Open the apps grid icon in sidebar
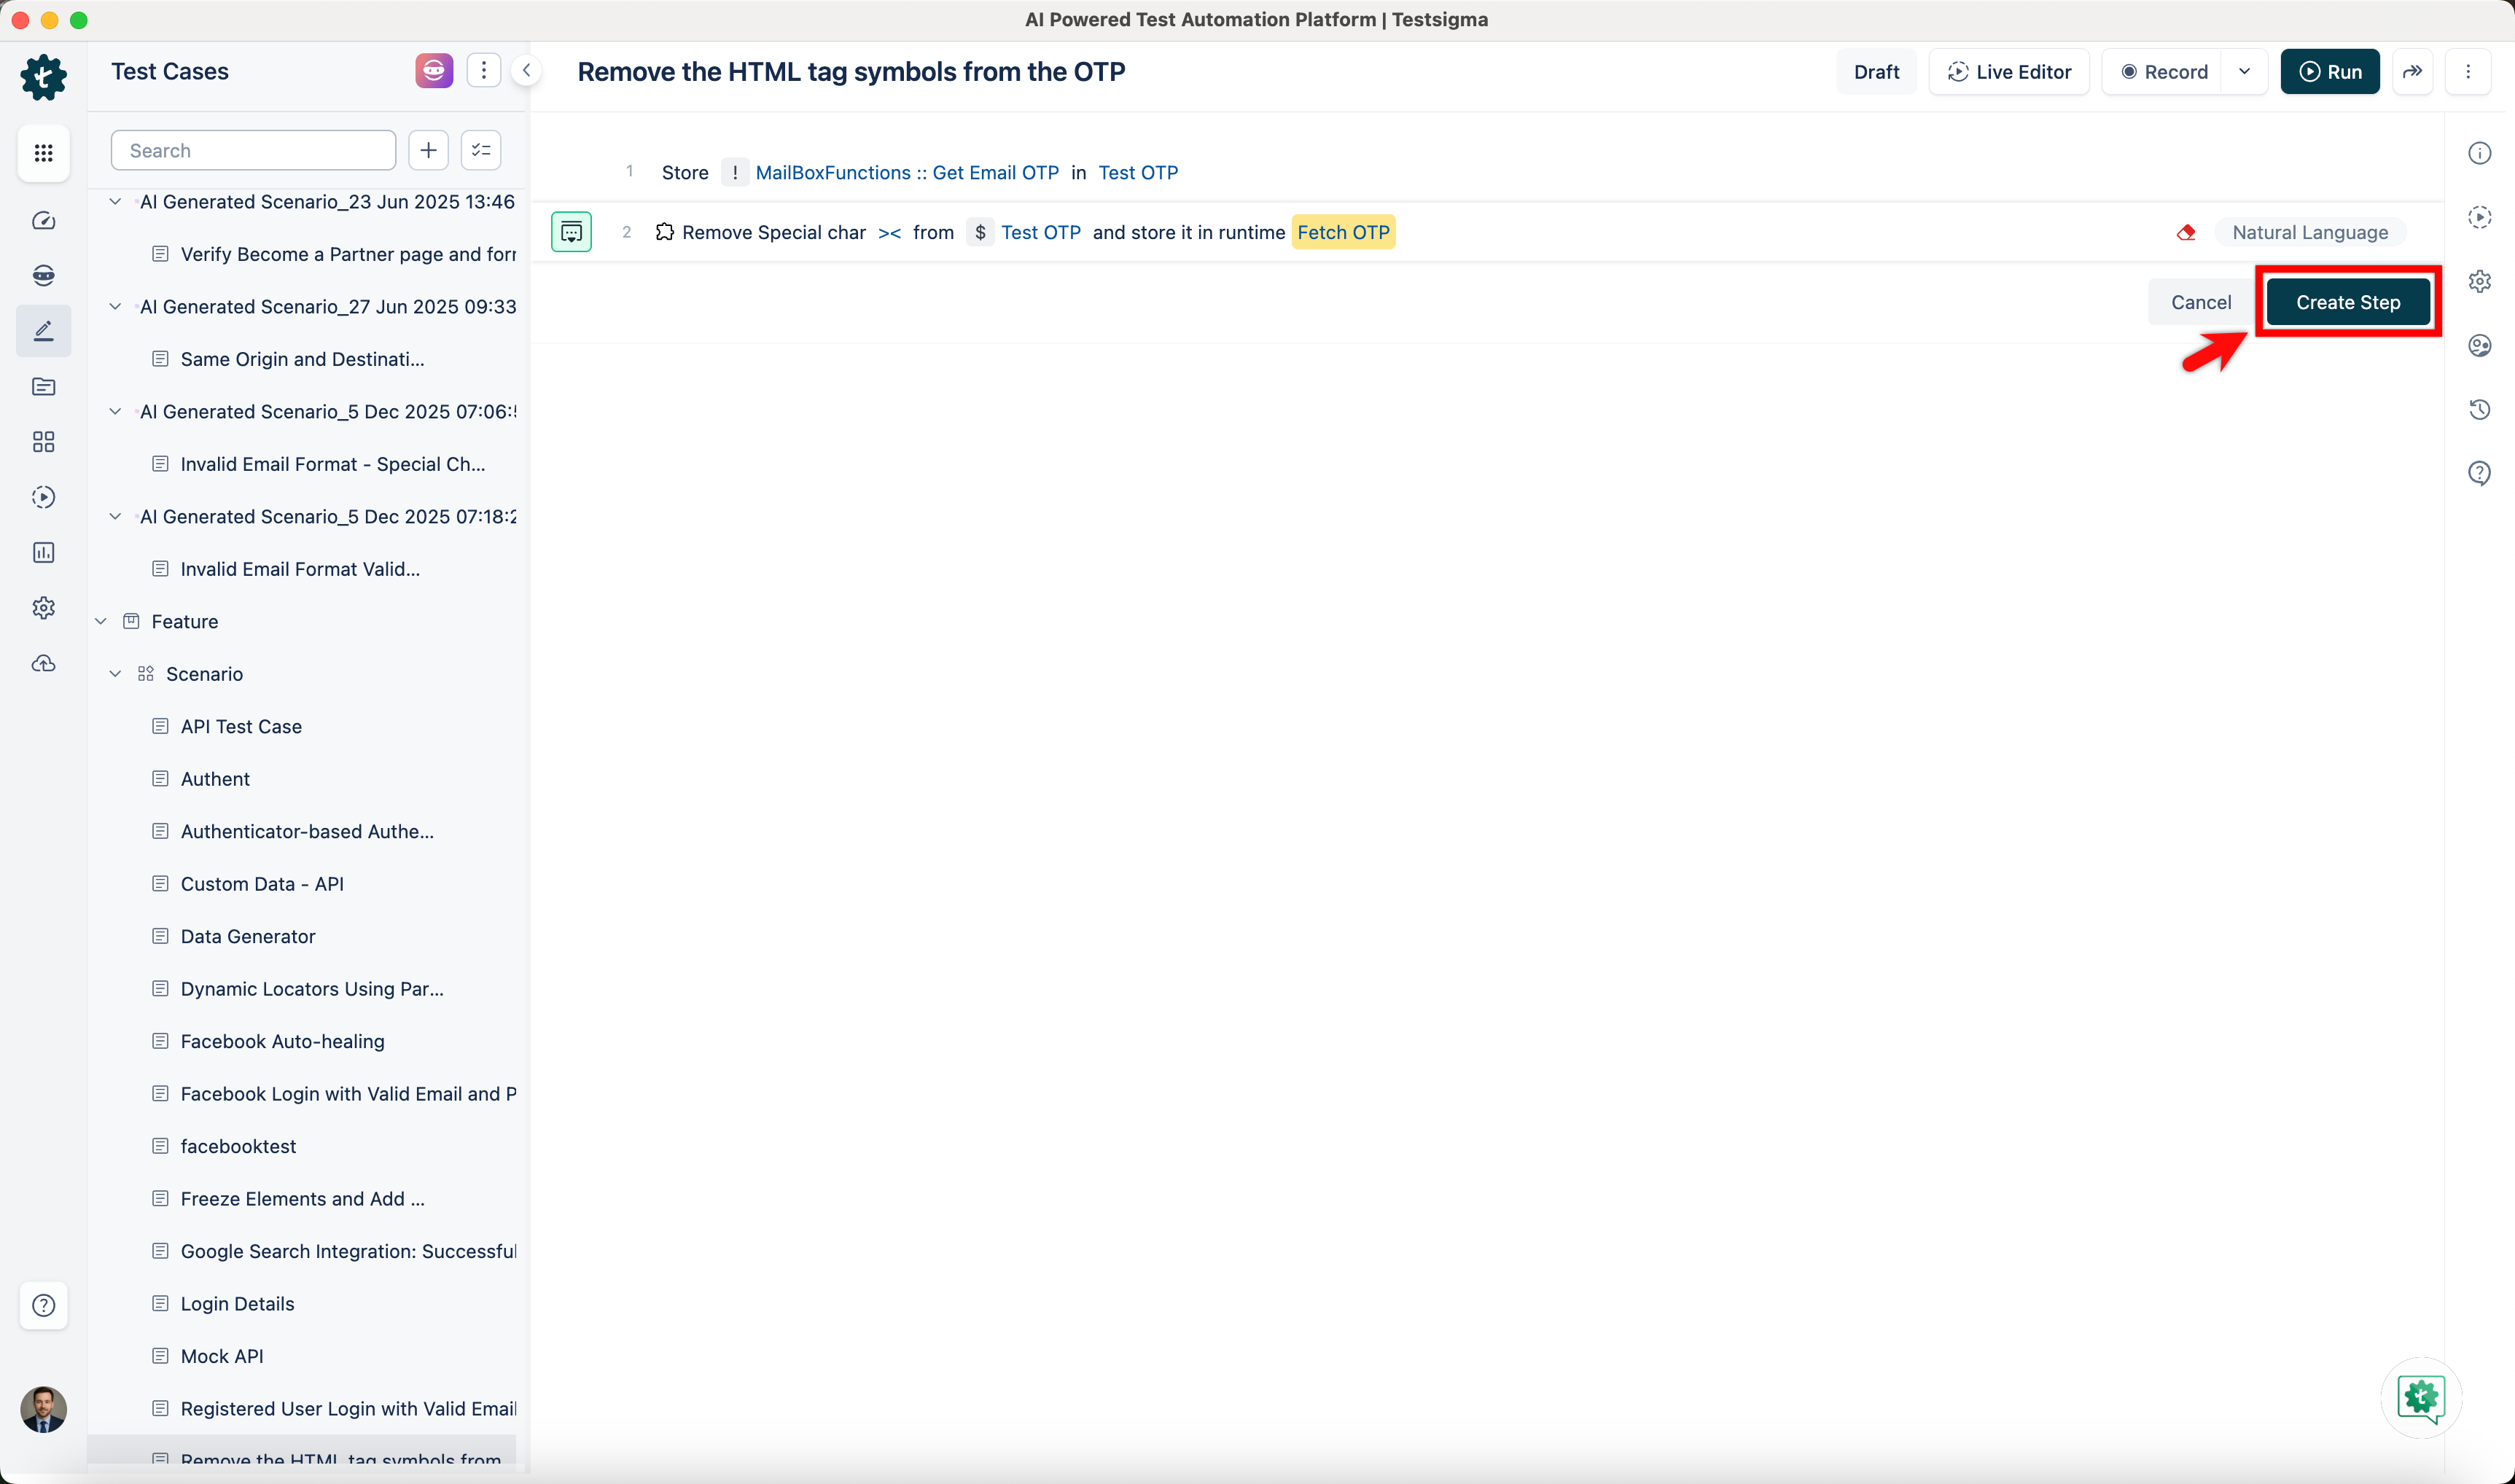 coord(43,153)
